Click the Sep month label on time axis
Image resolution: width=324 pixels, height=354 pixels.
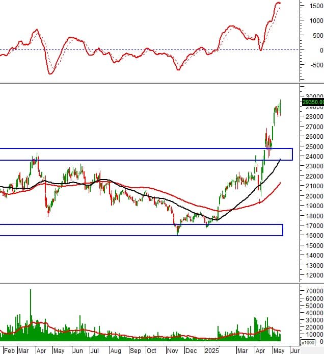click(136, 350)
